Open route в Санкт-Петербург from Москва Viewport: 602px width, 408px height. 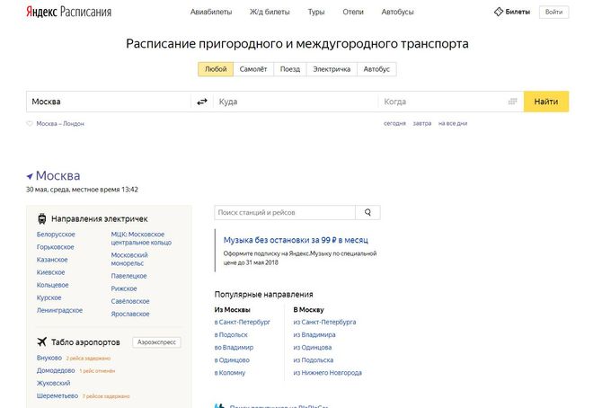tap(243, 322)
